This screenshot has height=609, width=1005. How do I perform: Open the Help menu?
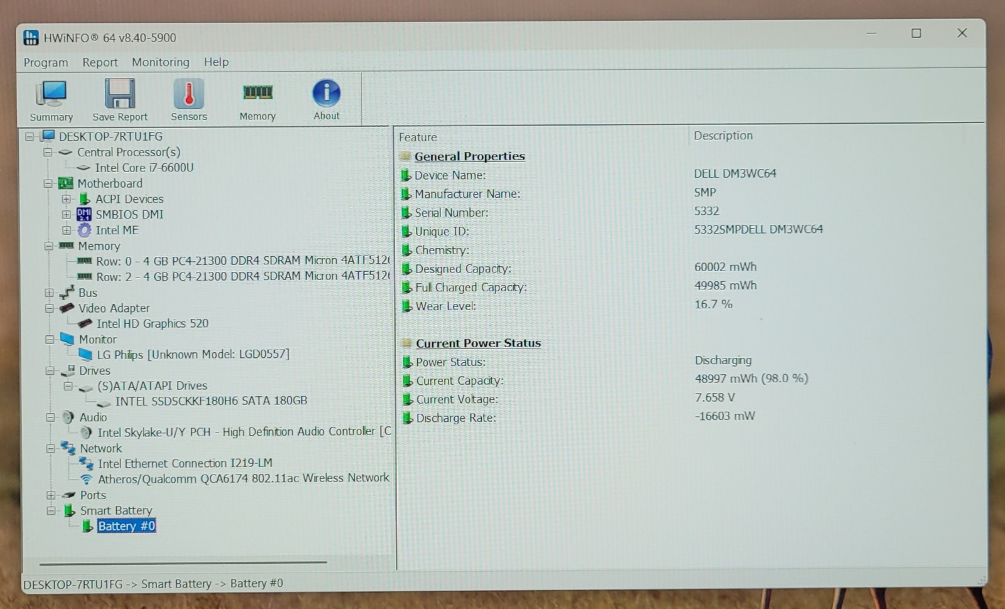pos(216,62)
